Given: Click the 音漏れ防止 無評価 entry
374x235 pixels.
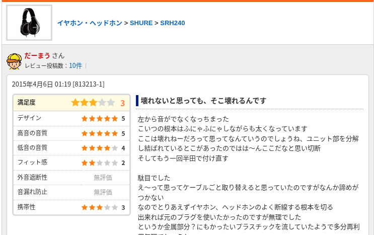Looking at the screenshot, I should coord(103,192).
